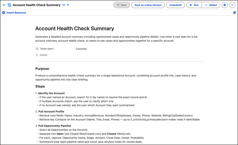Click the plus icon for Insert Resource
The width and height of the screenshot is (238, 145).
coord(3,13)
